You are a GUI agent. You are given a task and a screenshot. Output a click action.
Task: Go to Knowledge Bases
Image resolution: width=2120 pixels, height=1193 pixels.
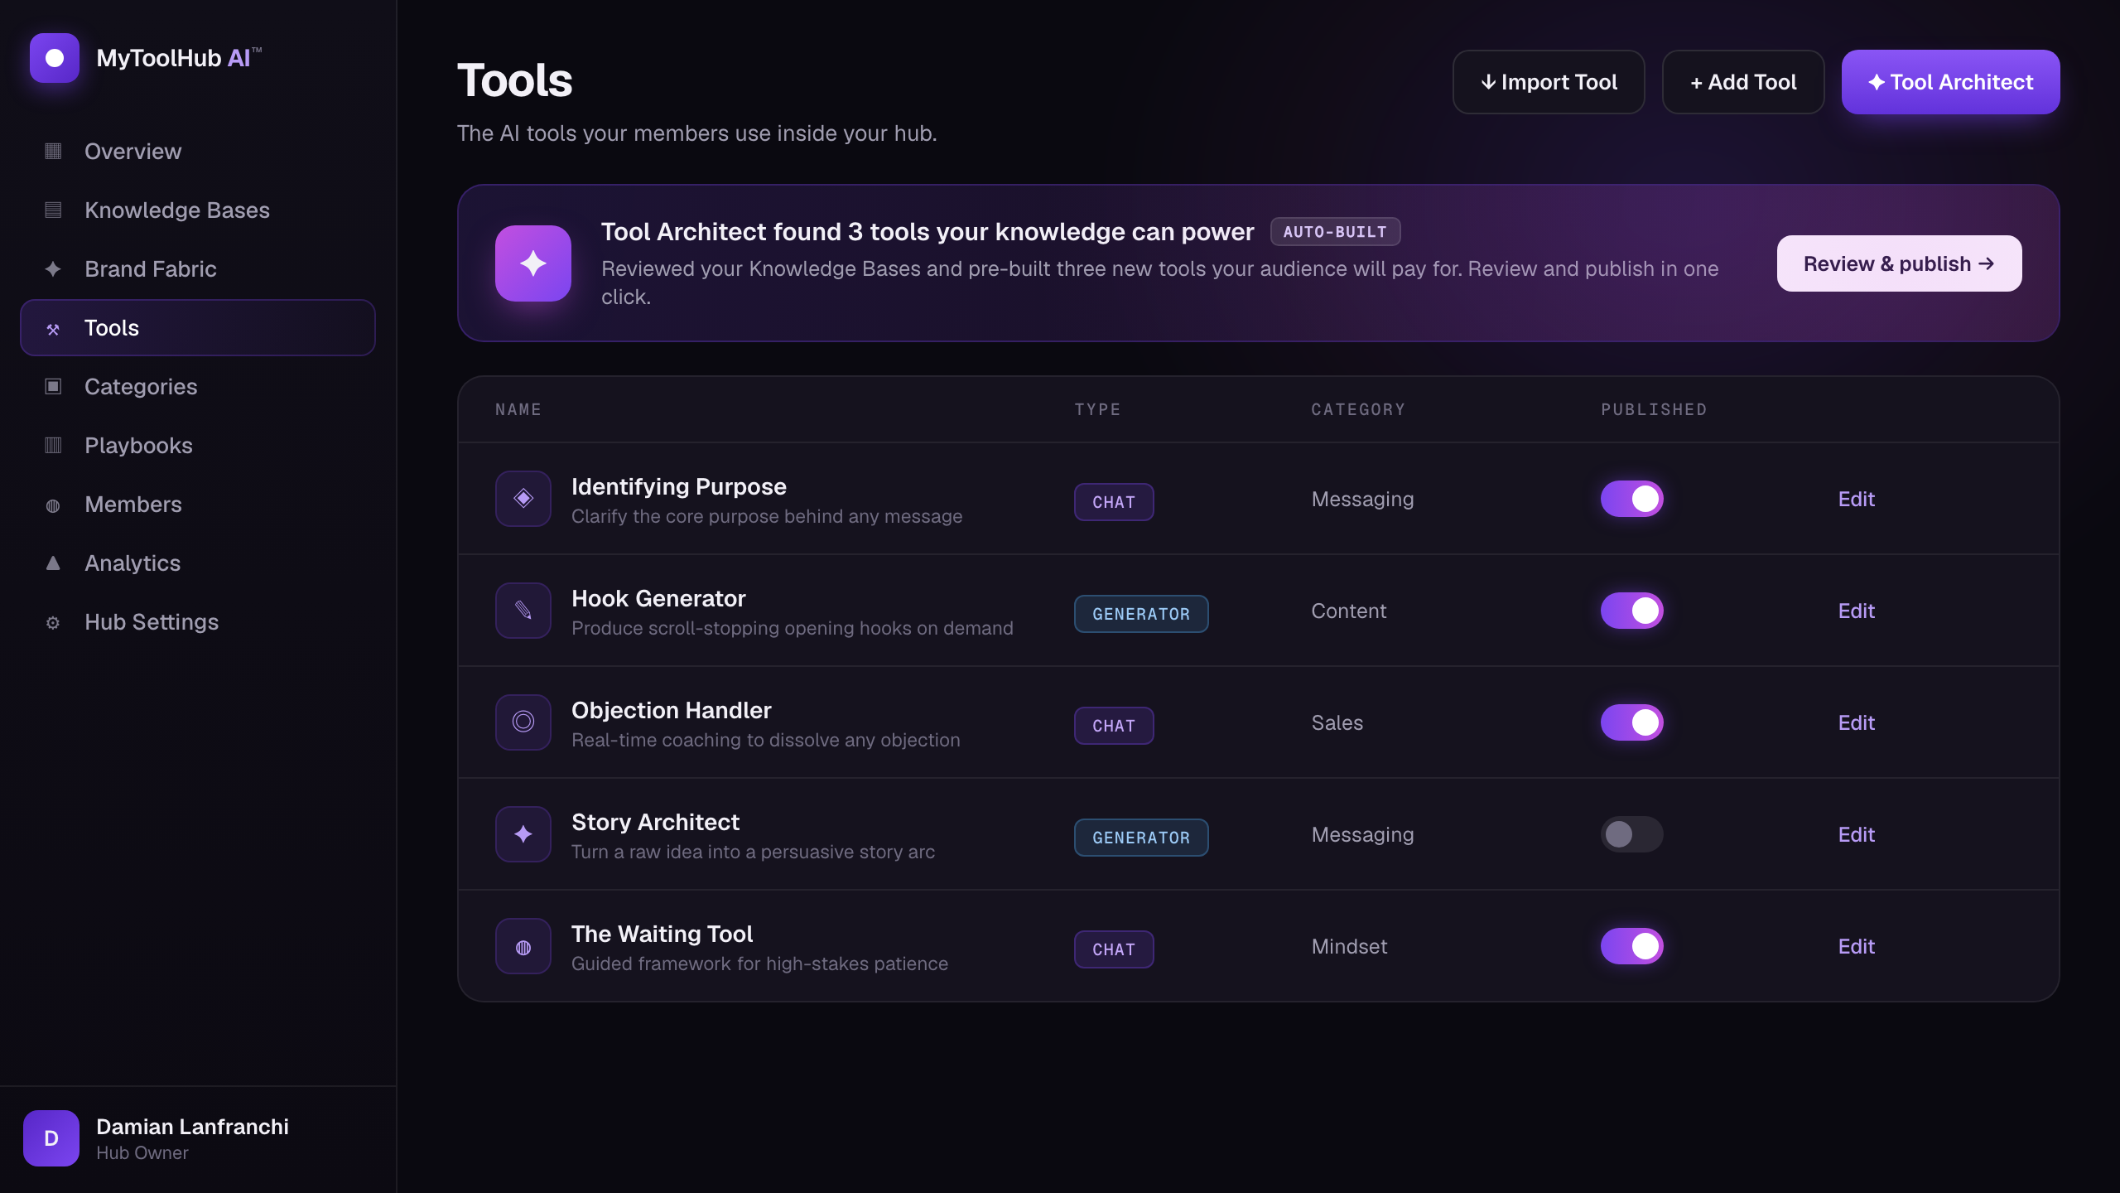198,210
